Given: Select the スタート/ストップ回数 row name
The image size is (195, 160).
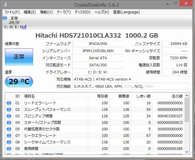Looking at the screenshot, I should (42, 123).
